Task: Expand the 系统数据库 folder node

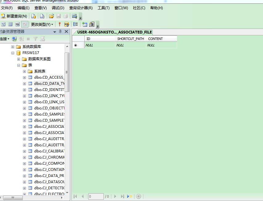Action: (x=13, y=47)
